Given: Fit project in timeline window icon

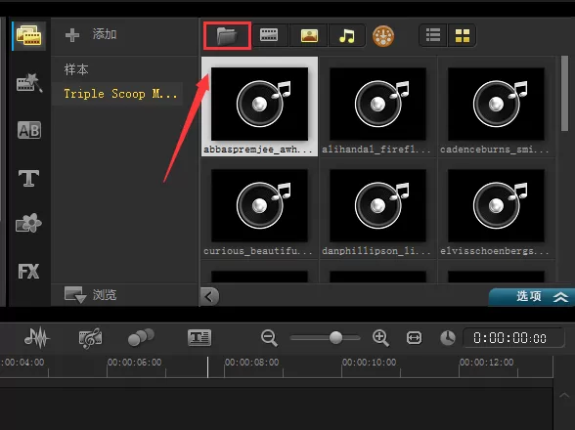Looking at the screenshot, I should click(x=414, y=337).
